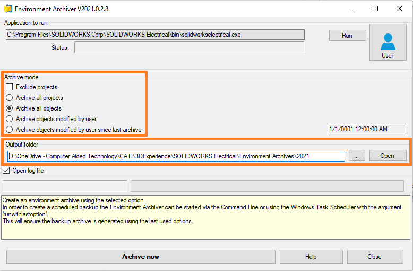Screen dimensions: 413x271
Task: Click the Environment Archiver title bar icon
Action: point(8,9)
